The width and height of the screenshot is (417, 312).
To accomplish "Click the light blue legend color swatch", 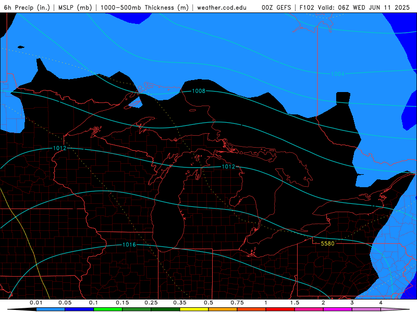I will [51, 309].
